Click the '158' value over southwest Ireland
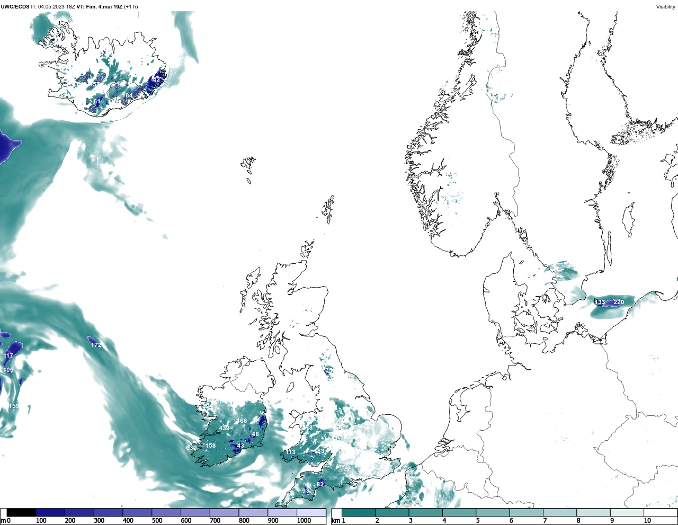Viewport: 678px width, 525px height. tap(210, 446)
